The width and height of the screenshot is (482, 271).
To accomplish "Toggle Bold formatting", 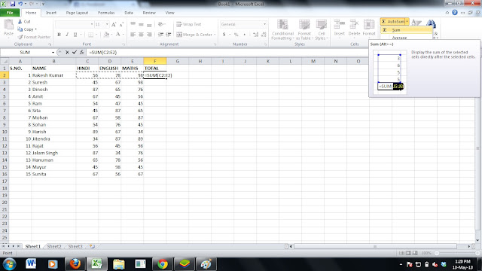I will tap(59, 35).
